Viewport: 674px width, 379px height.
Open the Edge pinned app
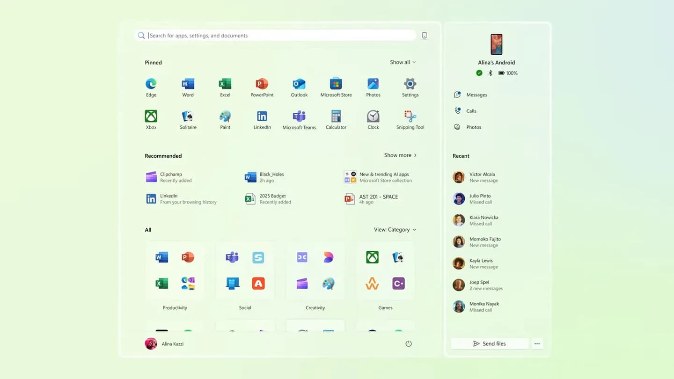point(151,87)
